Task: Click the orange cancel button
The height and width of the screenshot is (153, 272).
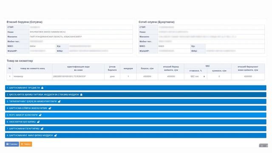Action: pyautogui.click(x=25, y=144)
